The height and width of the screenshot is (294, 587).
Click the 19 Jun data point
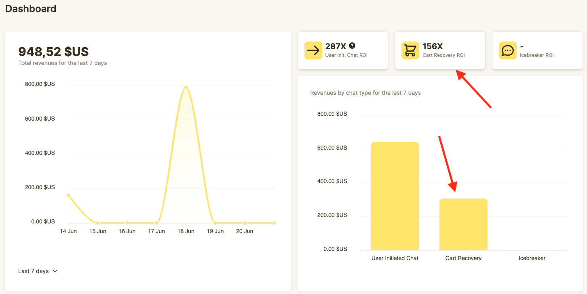point(215,223)
